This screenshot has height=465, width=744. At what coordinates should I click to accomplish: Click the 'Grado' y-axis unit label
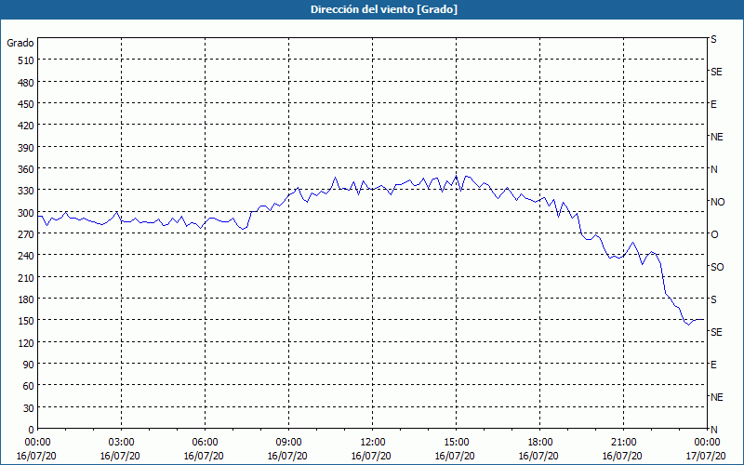point(20,43)
